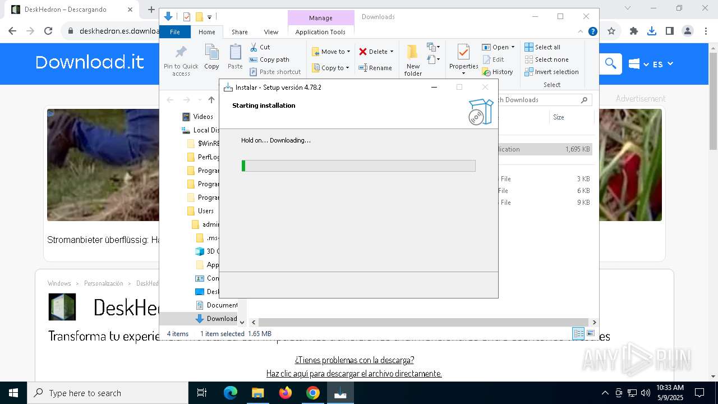This screenshot has height=404, width=718.
Task: Switch to the Home ribbon tab
Action: pos(207,32)
